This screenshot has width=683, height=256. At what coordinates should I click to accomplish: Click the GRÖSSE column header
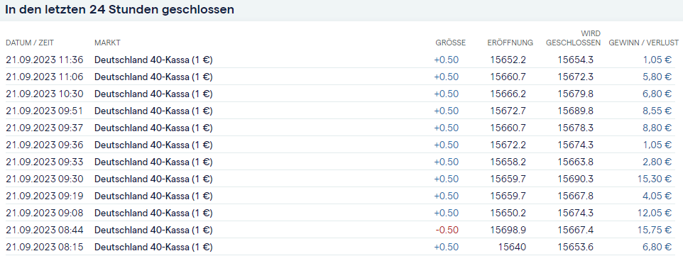click(x=450, y=43)
